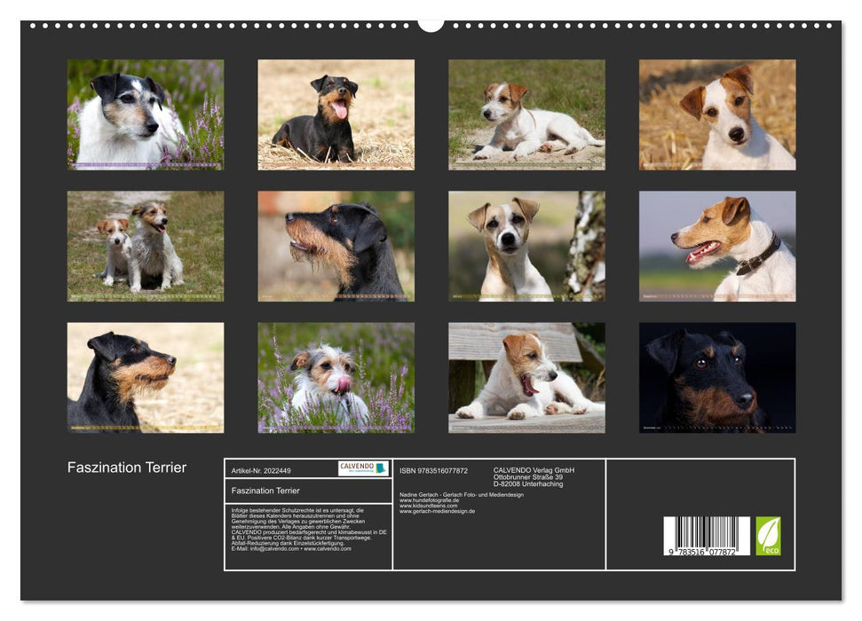Click the info@calvendo.com email address

coord(272,549)
